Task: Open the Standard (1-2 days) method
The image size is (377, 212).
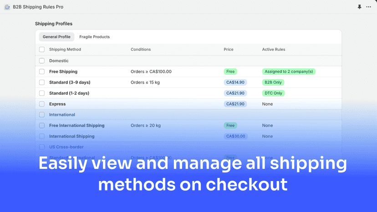Action: (69, 93)
